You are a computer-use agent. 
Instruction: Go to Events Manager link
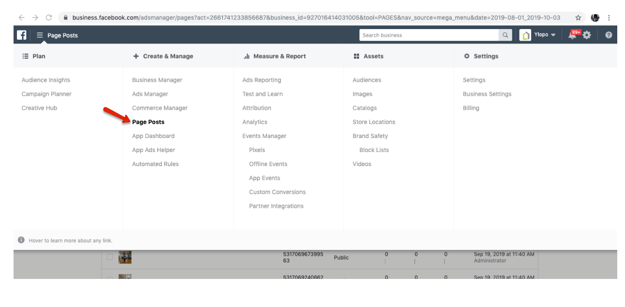click(x=264, y=136)
